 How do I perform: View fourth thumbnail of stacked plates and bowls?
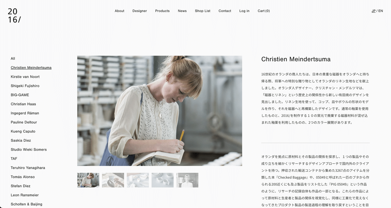(x=163, y=180)
